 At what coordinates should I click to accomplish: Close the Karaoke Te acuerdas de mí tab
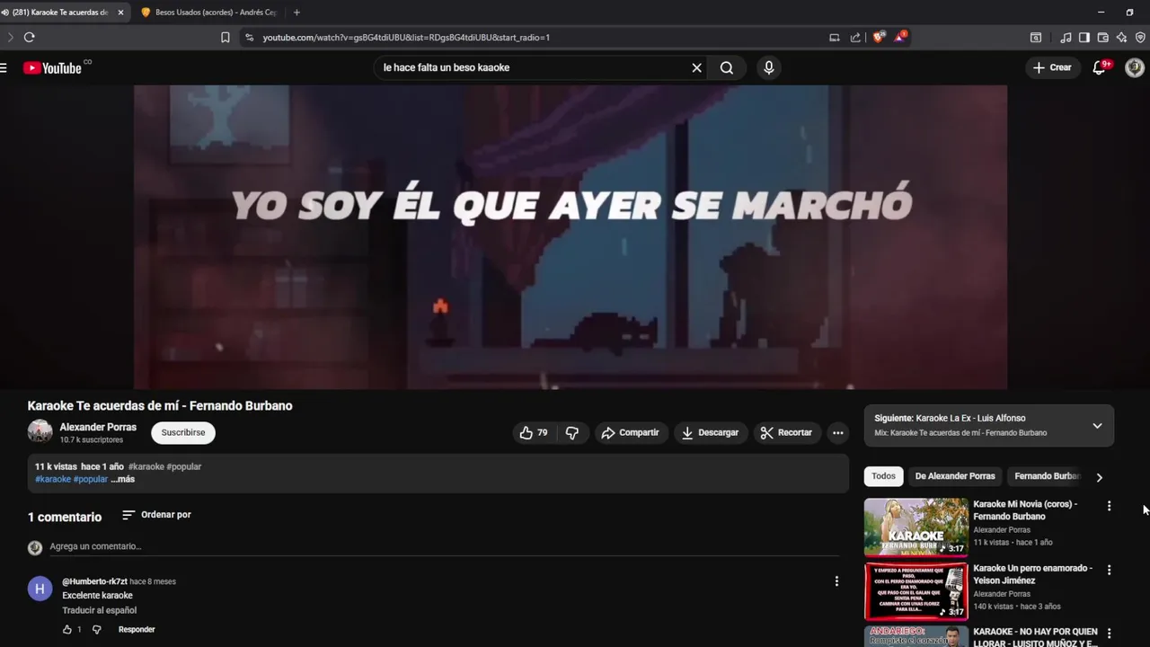120,13
